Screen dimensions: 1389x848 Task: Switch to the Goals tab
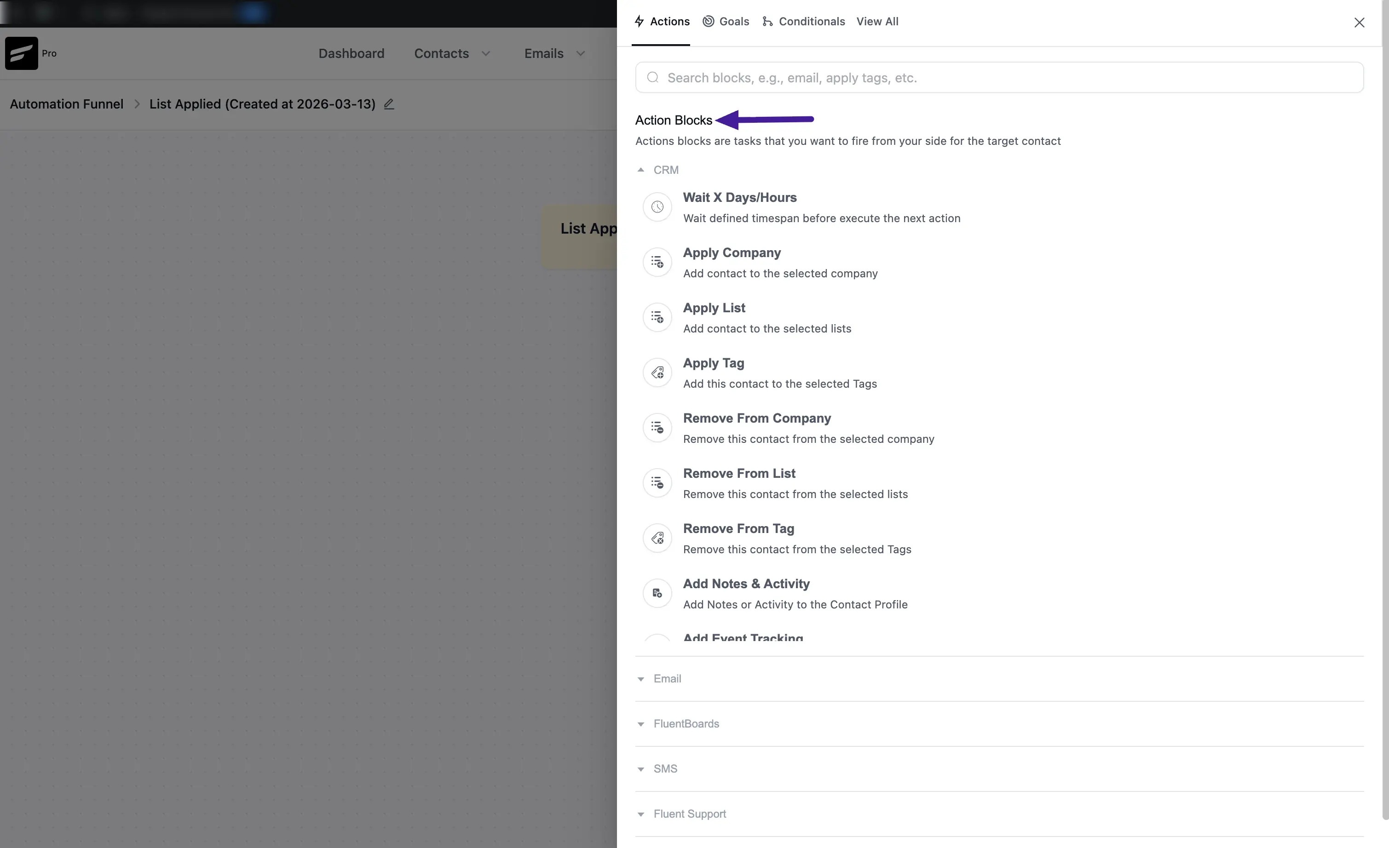coord(726,22)
